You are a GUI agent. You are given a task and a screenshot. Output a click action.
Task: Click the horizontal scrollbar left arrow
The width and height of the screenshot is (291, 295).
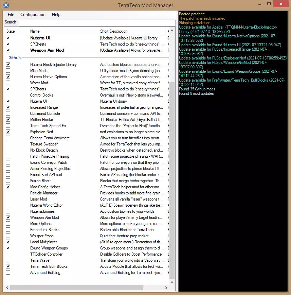coord(7,287)
